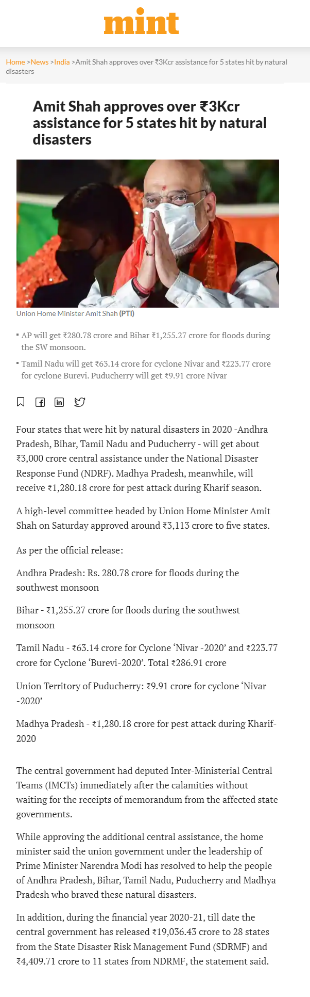Click the opening paragraph starting "Four states"

coord(142,458)
